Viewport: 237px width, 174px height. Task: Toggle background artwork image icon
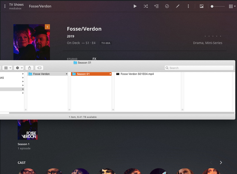202,6
